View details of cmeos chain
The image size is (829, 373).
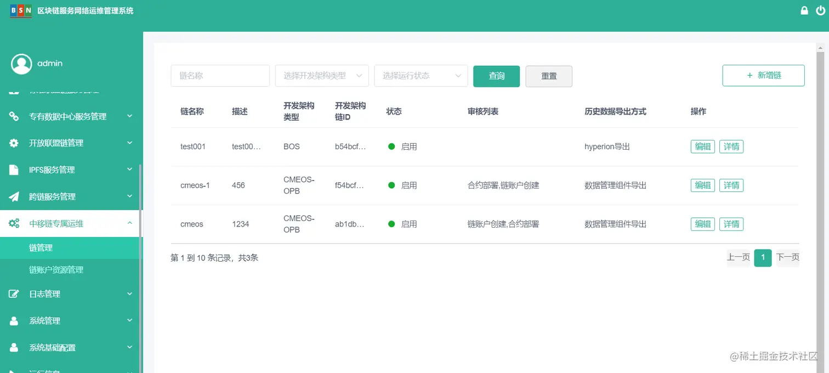[x=731, y=224]
